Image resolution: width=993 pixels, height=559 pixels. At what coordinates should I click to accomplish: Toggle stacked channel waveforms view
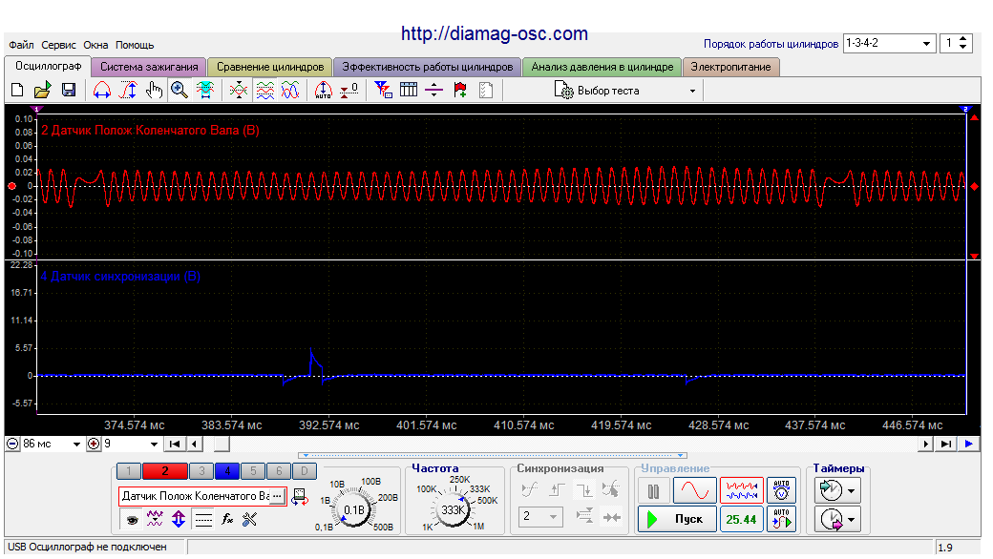(x=264, y=91)
